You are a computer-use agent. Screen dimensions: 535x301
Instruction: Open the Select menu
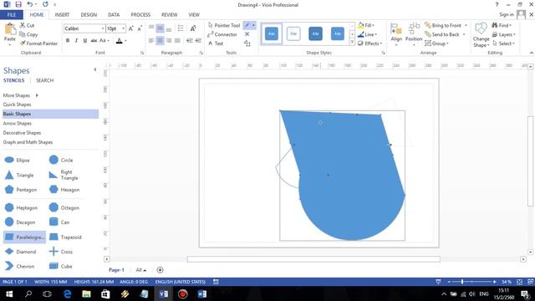pyautogui.click(x=503, y=43)
